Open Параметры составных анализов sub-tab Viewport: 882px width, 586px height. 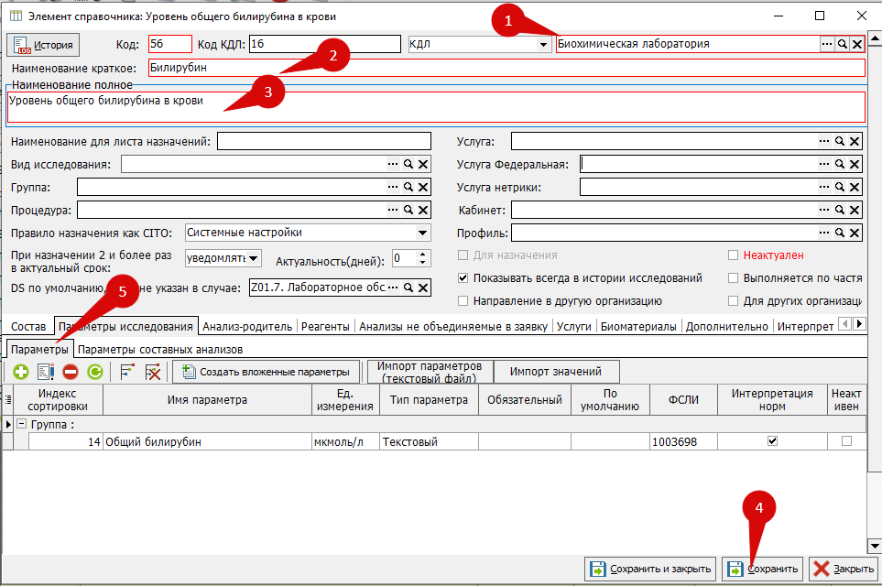pyautogui.click(x=160, y=350)
